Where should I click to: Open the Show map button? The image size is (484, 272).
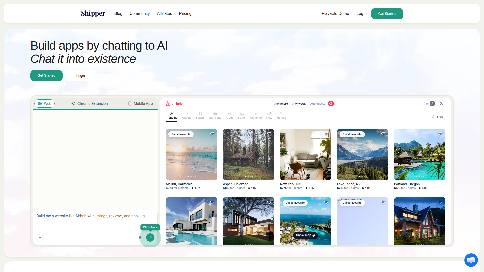[305, 235]
